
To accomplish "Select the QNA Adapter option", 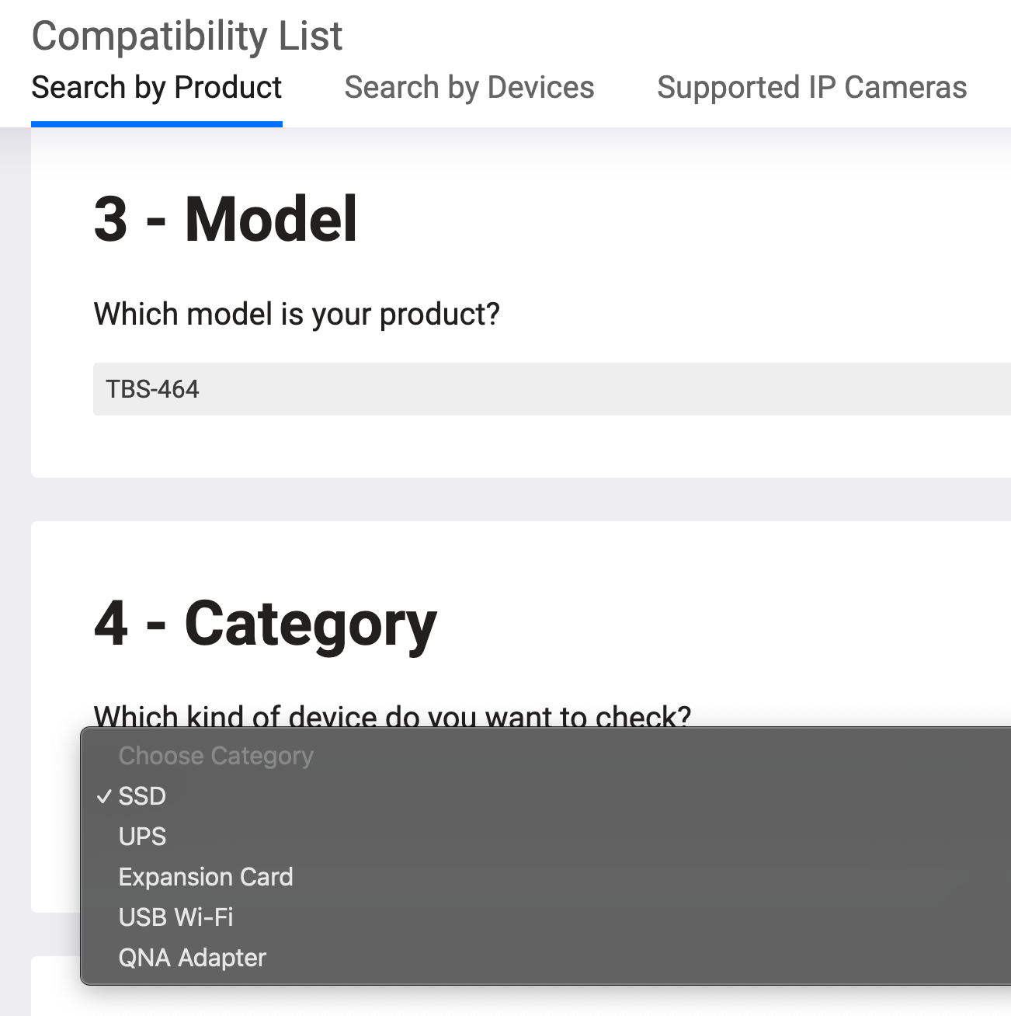I will [192, 958].
